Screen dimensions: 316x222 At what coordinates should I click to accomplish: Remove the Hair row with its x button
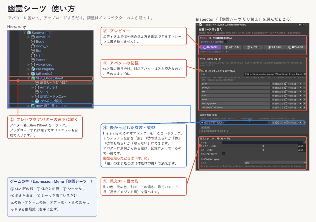coord(304,96)
